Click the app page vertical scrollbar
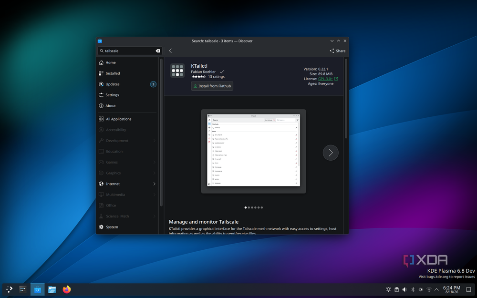Screen dimensions: 477x298 (x=346, y=99)
